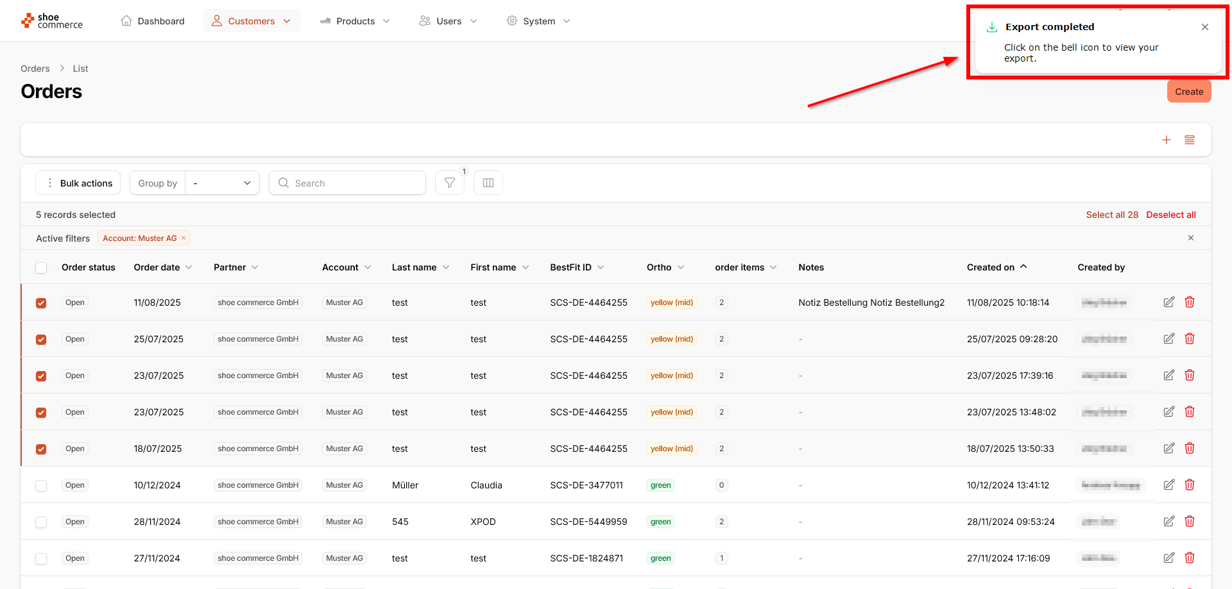Delete the order dated 25/07/2025
Viewport: 1232px width, 589px height.
(x=1189, y=338)
